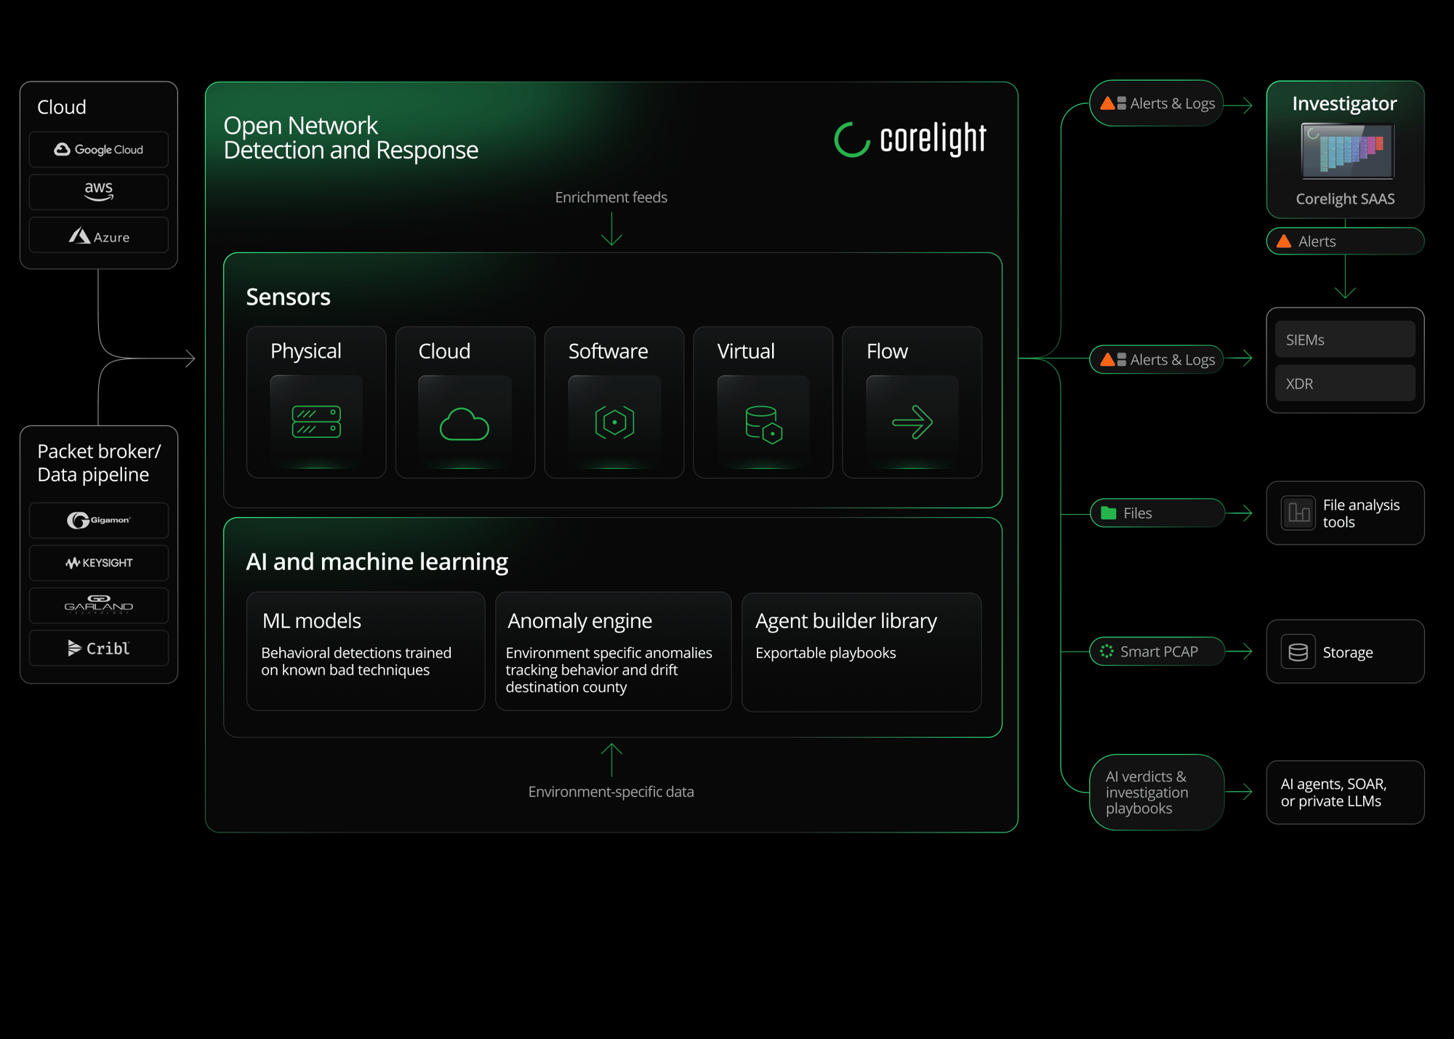Select the Agent builder library card
Viewport: 1454px width, 1039px height.
click(x=861, y=651)
